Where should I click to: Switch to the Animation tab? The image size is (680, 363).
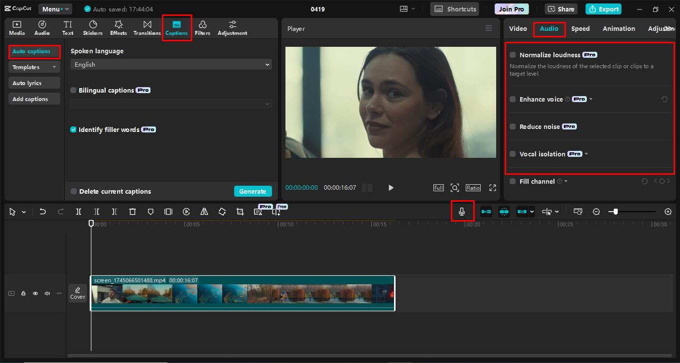(x=619, y=29)
